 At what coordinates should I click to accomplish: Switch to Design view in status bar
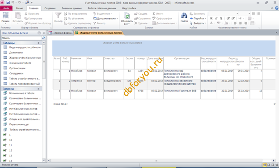pos(276,165)
